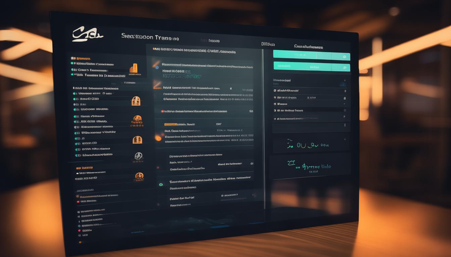Click the icon on the first teal bar's right end

344,57
